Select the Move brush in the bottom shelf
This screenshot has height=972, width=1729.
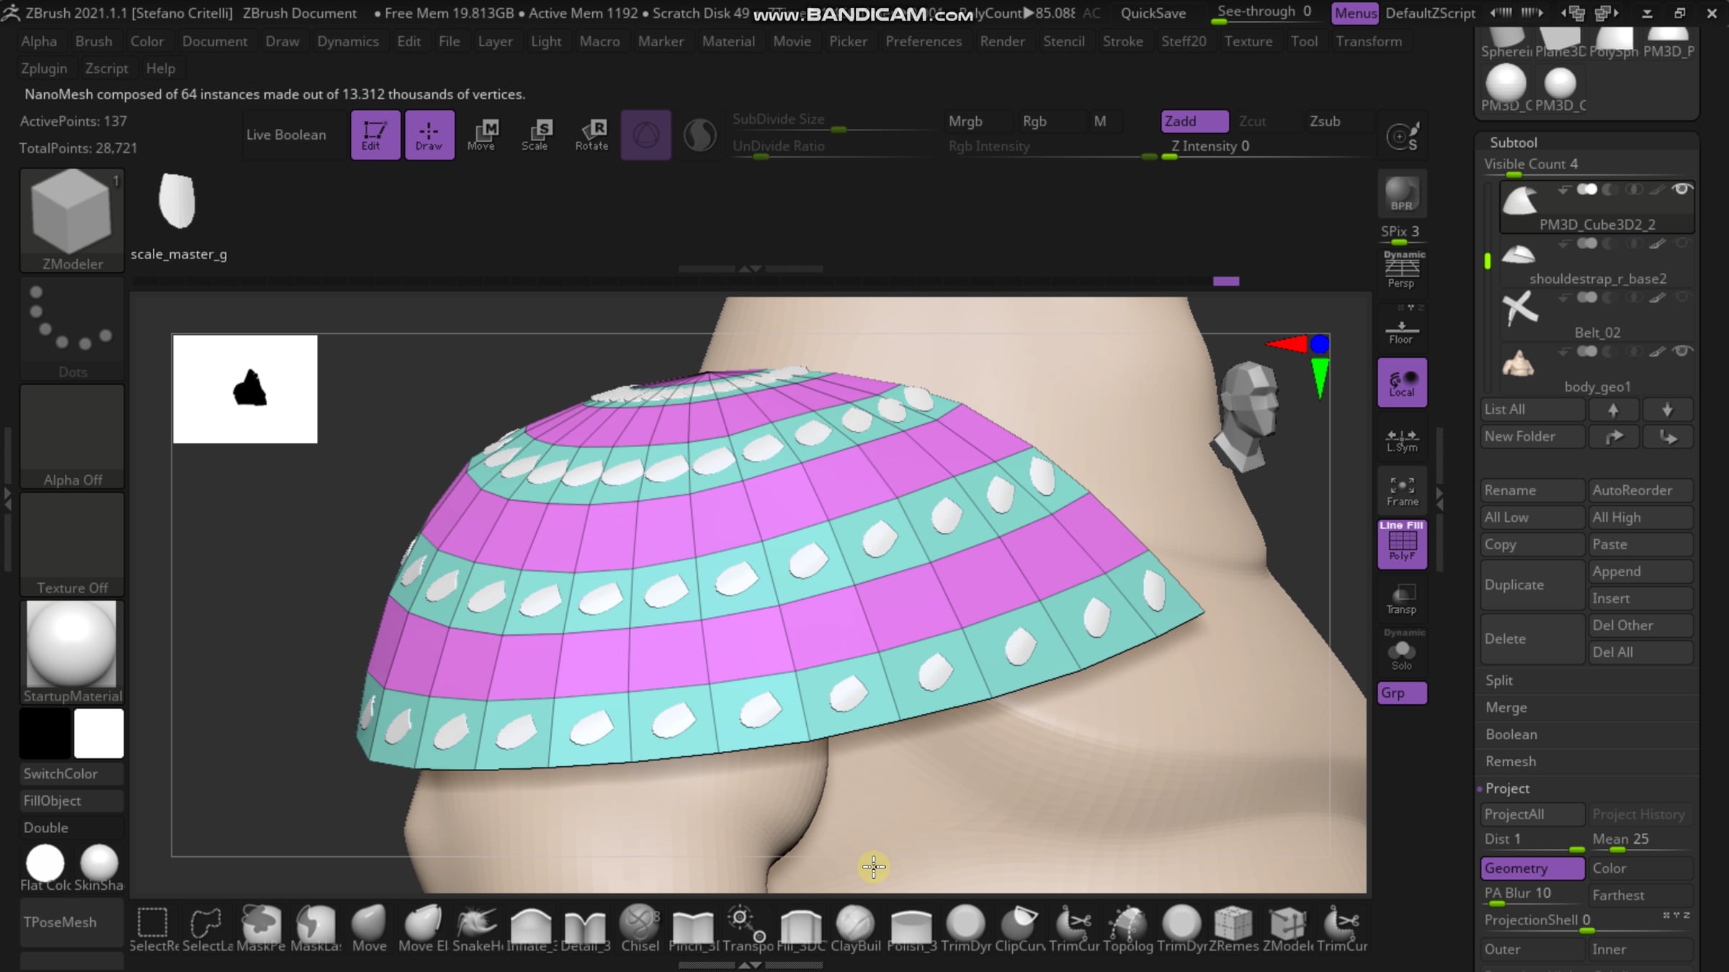point(370,929)
